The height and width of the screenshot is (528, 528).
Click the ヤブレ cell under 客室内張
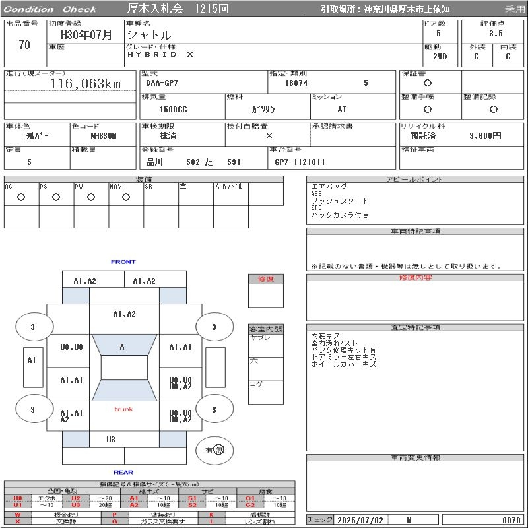tap(266, 346)
